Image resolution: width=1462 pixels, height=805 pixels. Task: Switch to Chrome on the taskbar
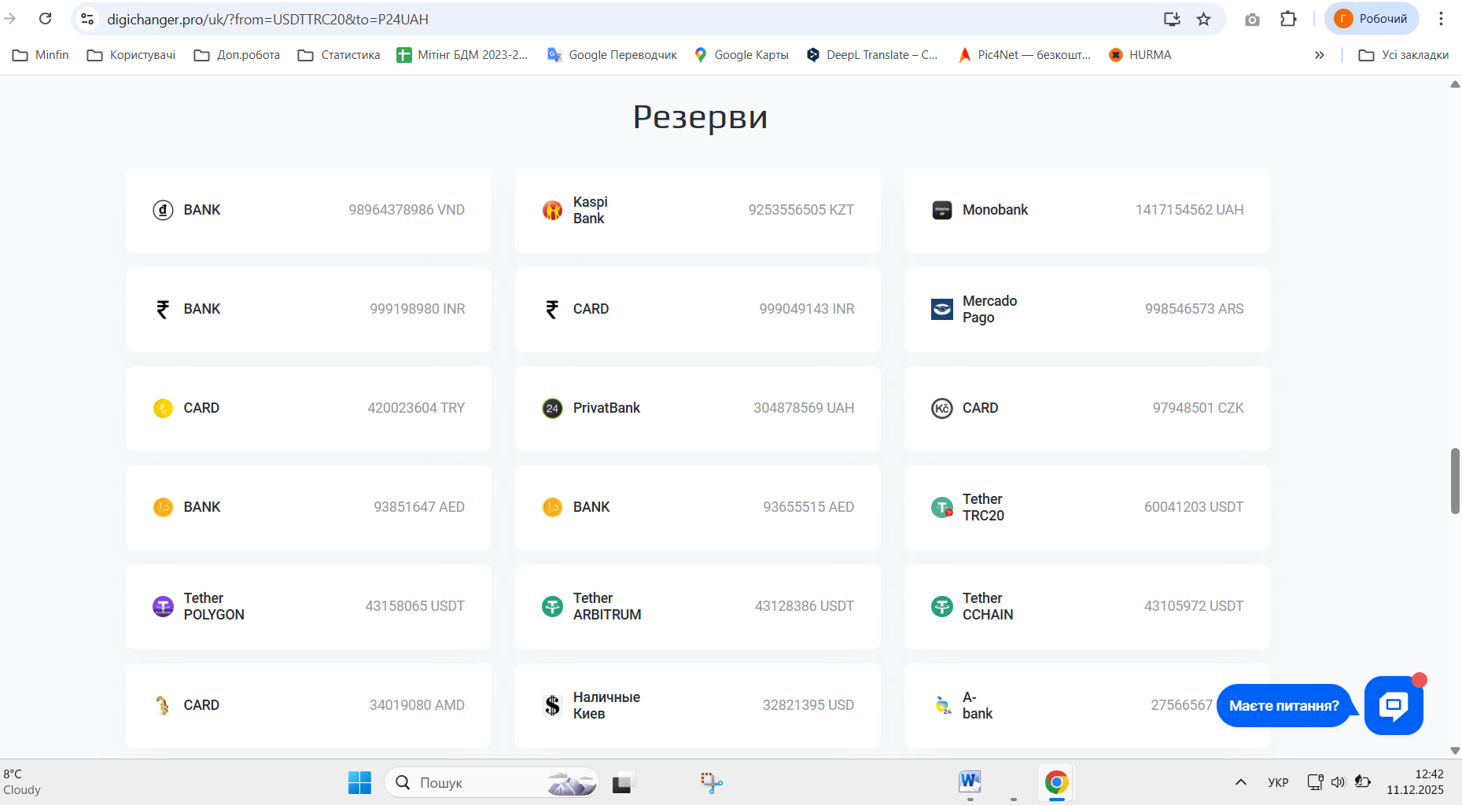tap(1056, 782)
